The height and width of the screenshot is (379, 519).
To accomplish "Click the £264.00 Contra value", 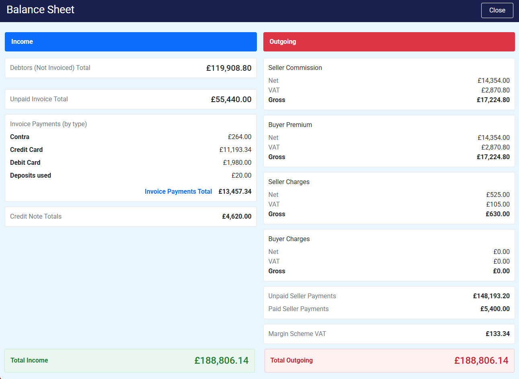I will point(240,137).
